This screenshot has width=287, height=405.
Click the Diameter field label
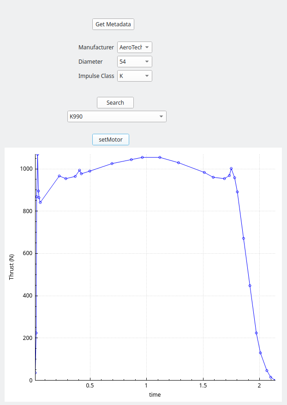(x=90, y=62)
